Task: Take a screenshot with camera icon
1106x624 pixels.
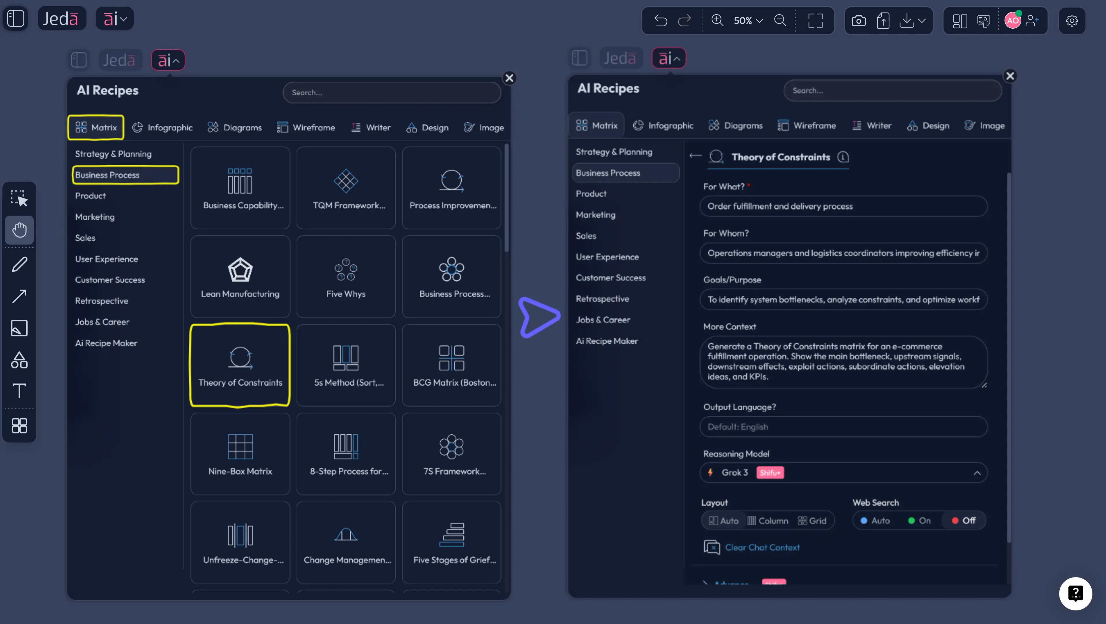Action: [858, 21]
